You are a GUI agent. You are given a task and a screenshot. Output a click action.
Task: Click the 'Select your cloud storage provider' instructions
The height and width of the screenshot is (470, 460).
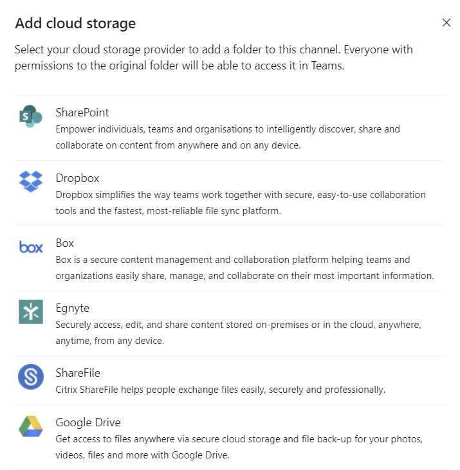214,58
